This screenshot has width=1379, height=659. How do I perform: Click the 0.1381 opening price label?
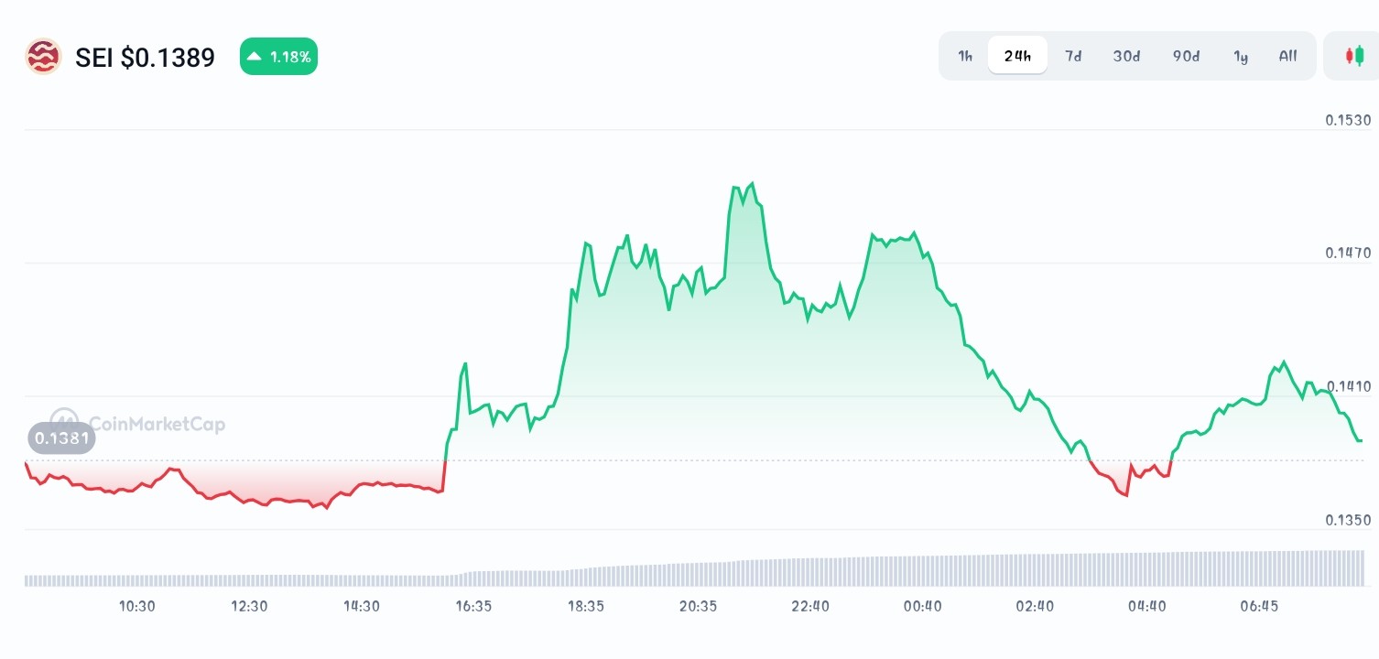61,438
